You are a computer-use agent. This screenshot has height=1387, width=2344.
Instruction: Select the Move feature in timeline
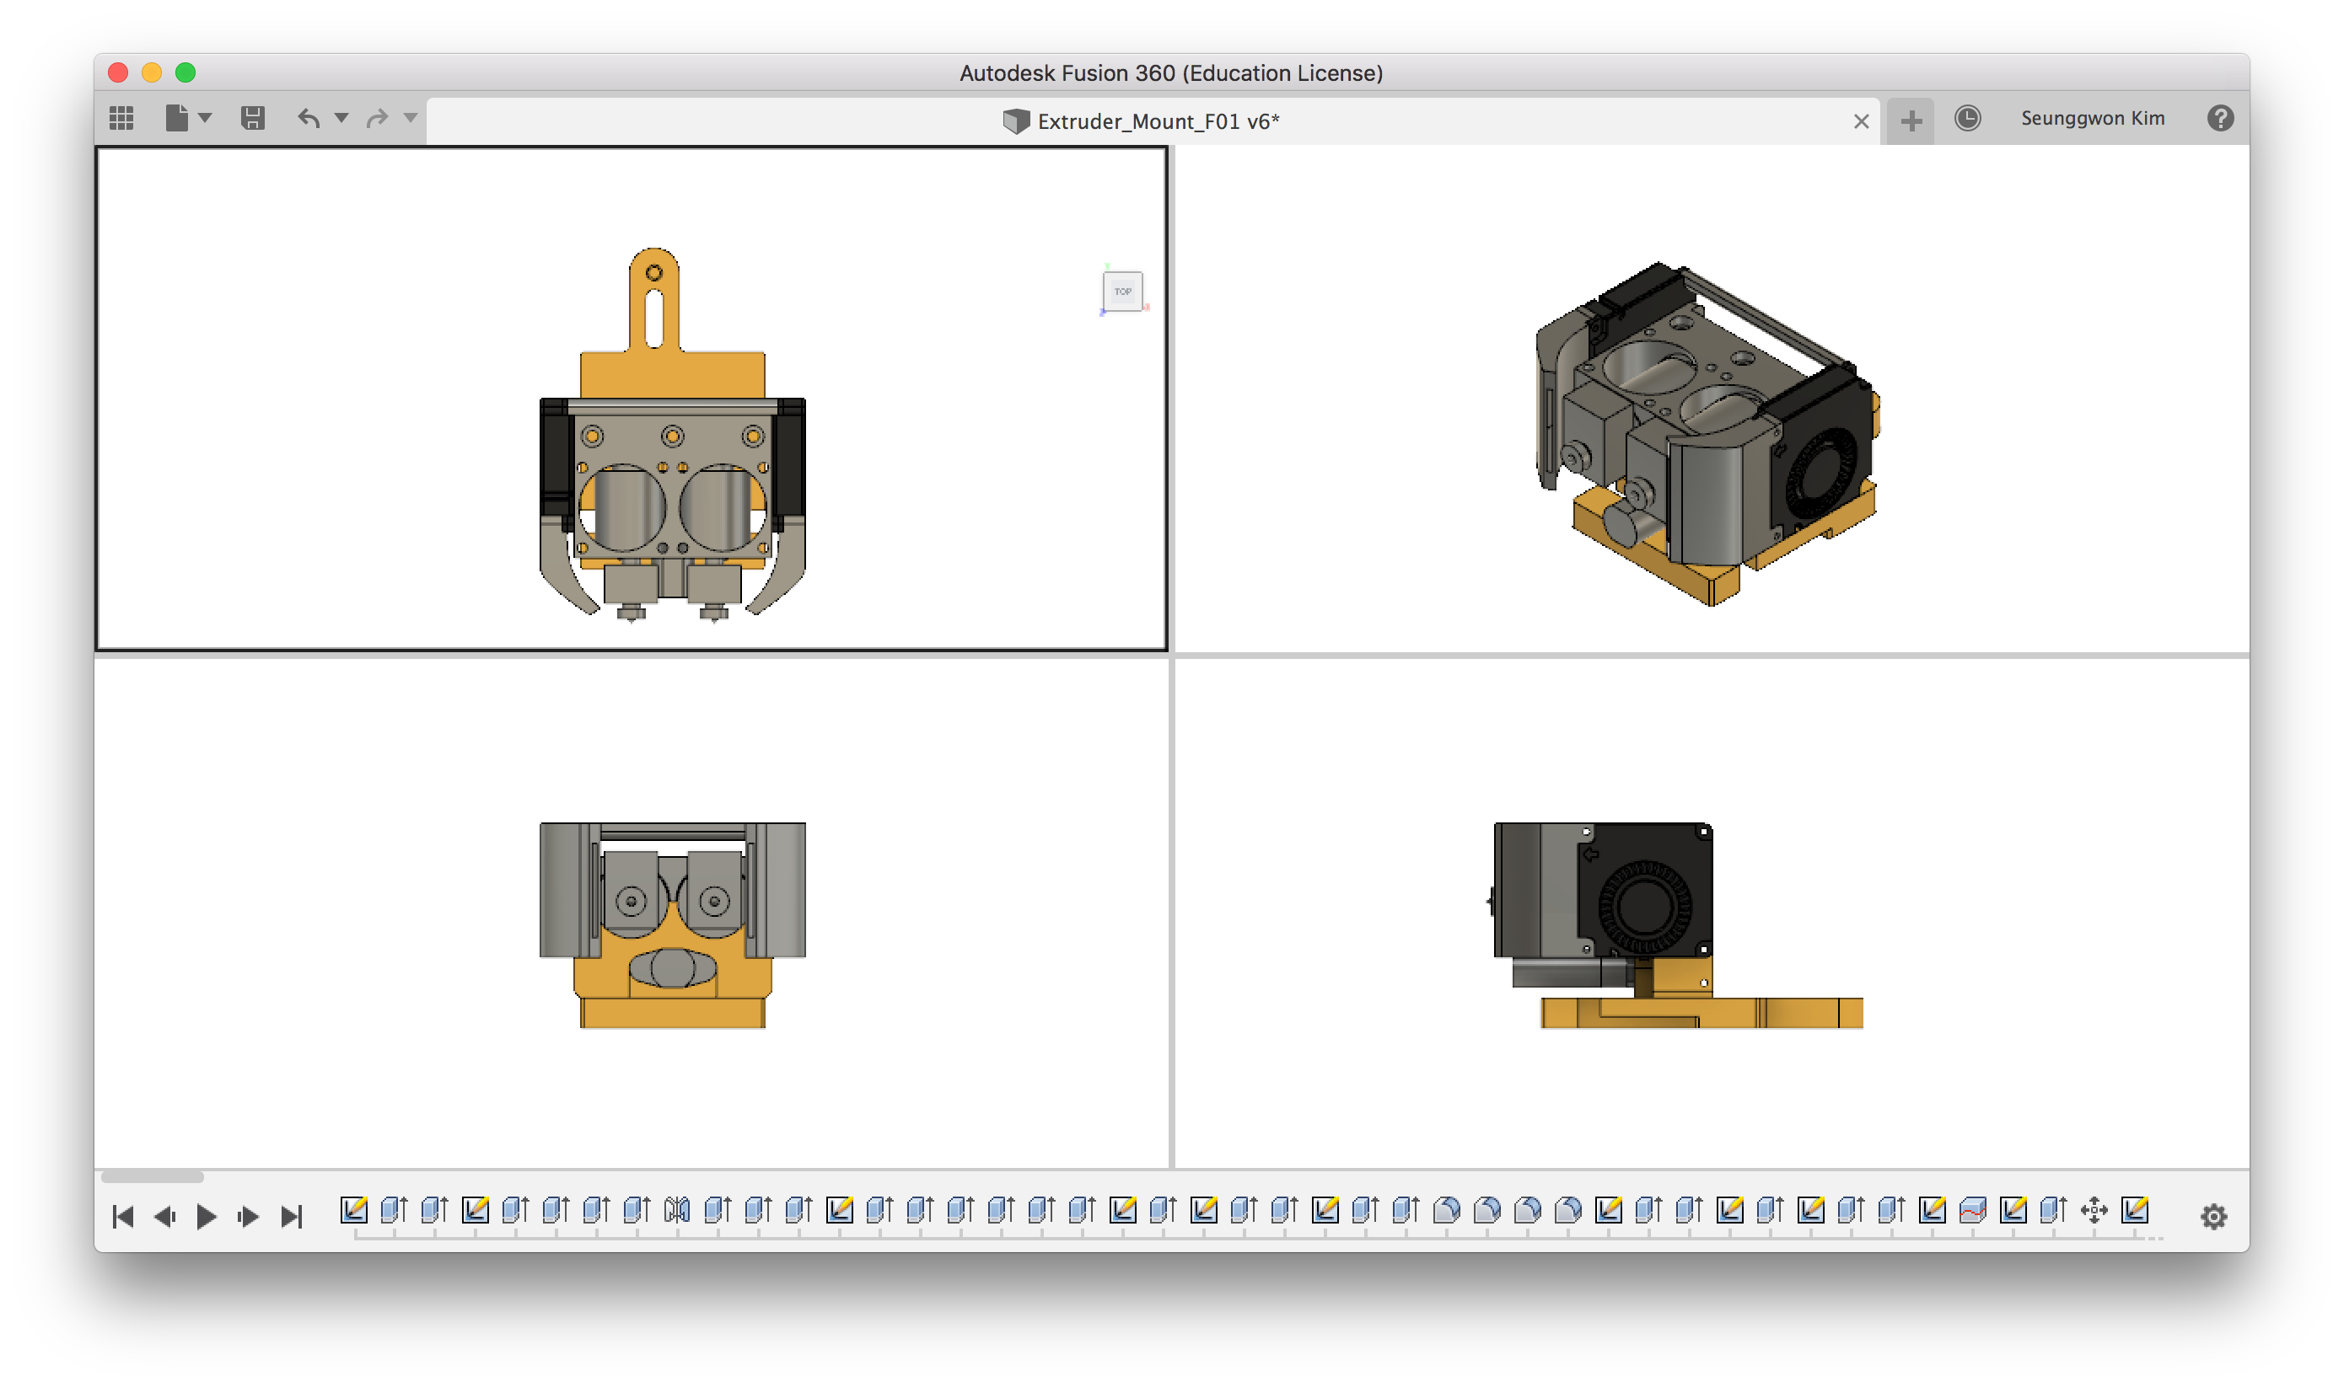click(x=2094, y=1210)
